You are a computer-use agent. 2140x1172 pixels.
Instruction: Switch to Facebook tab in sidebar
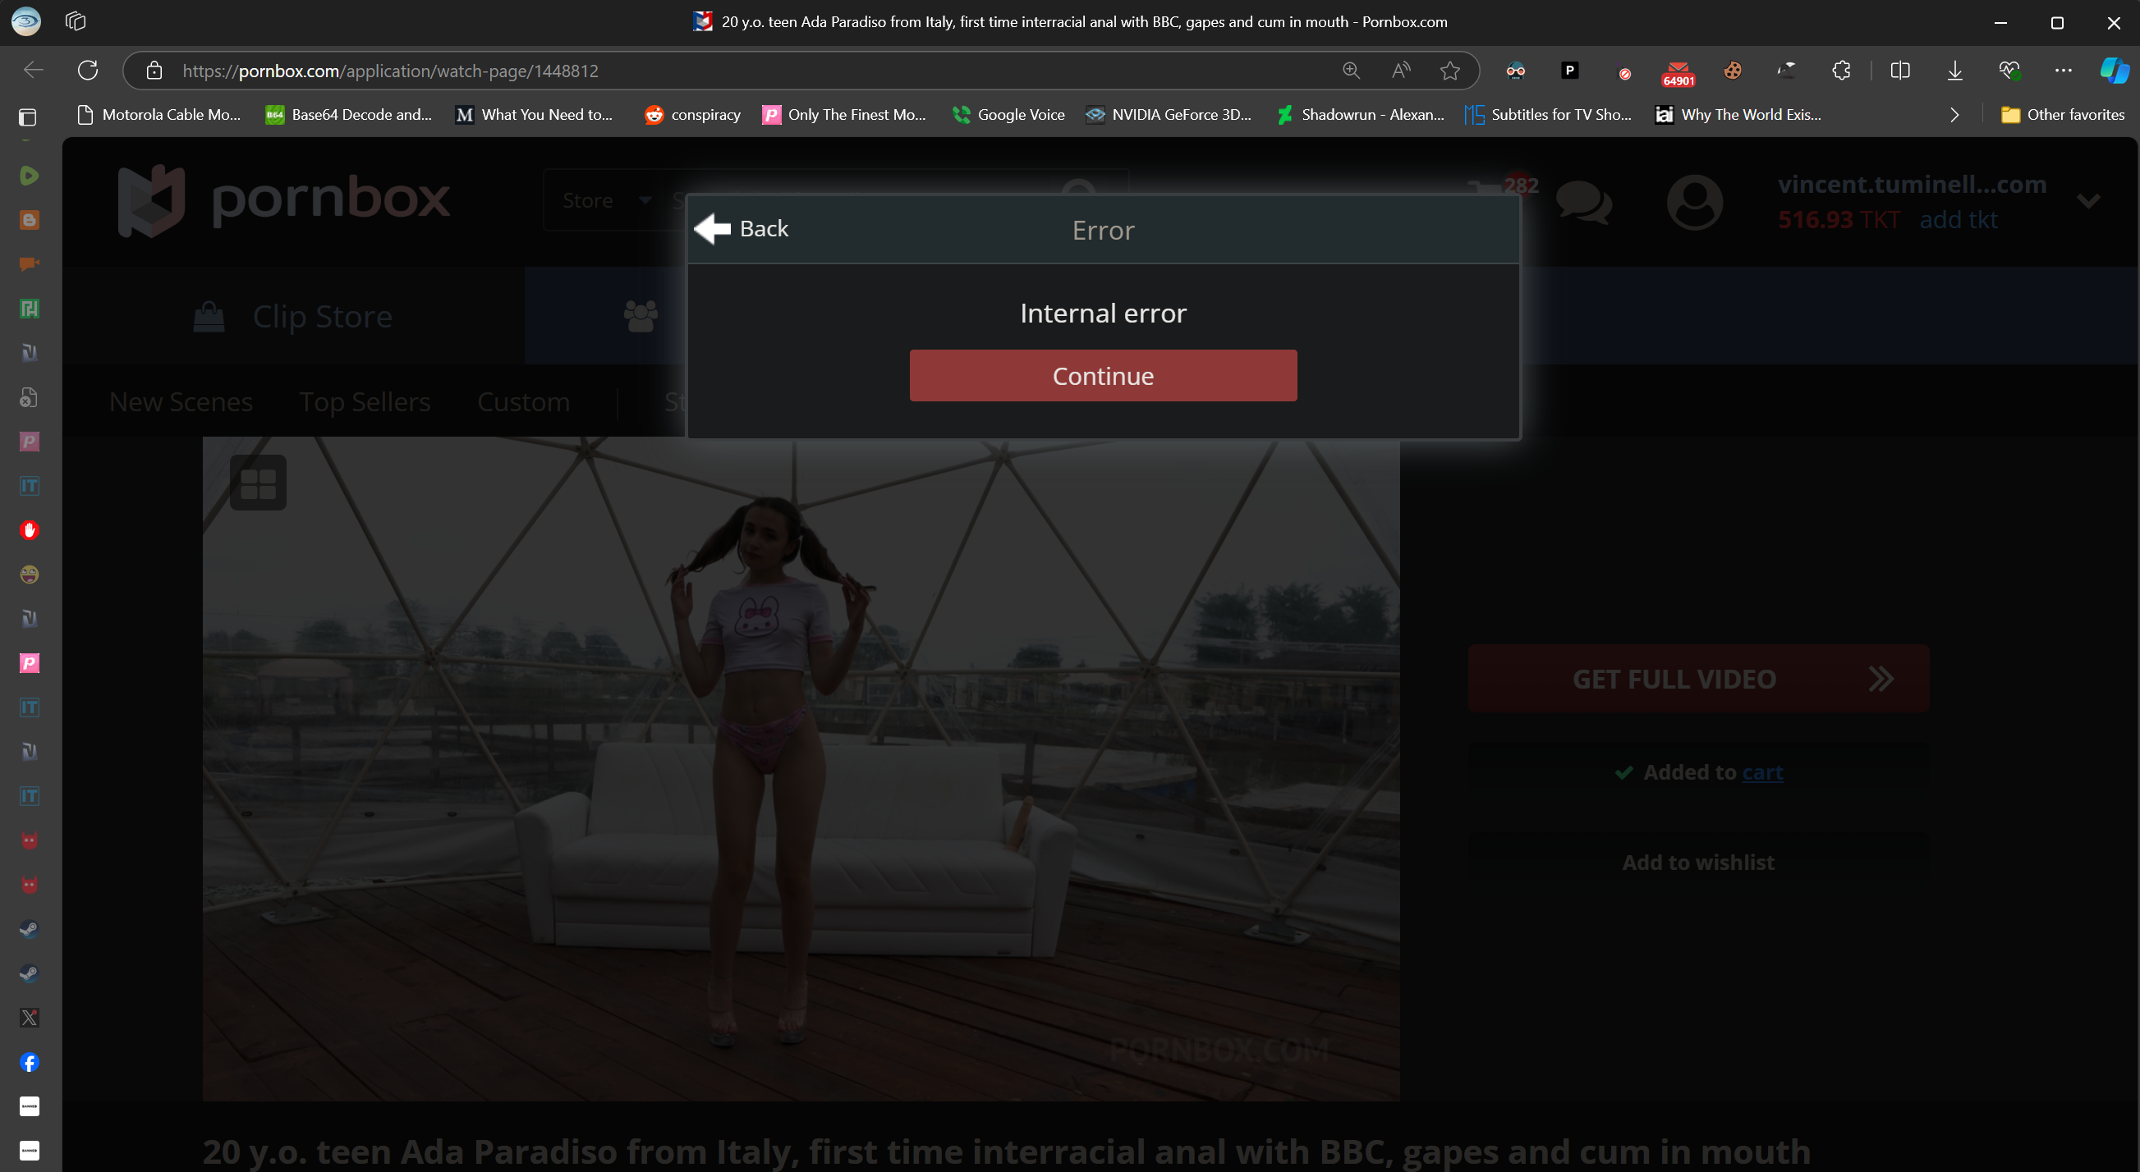point(29,1061)
